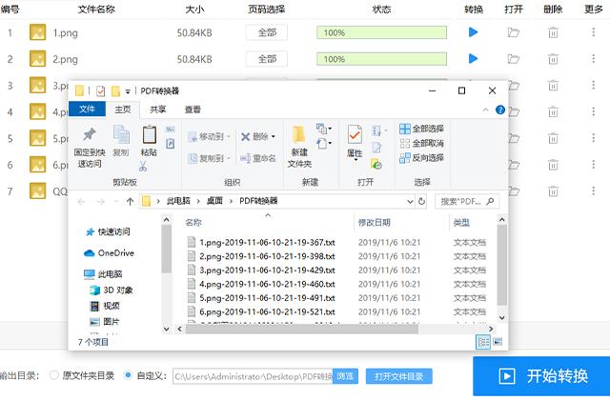Switch to large icons view in Explorer
This screenshot has height=400, width=610.
coord(498,342)
